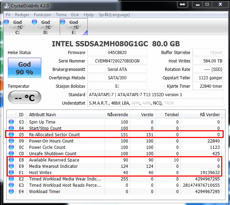This screenshot has height=205, width=230.
Task: Click the Standard field ATA/ATAPI-7 text
Action: (x=156, y=94)
